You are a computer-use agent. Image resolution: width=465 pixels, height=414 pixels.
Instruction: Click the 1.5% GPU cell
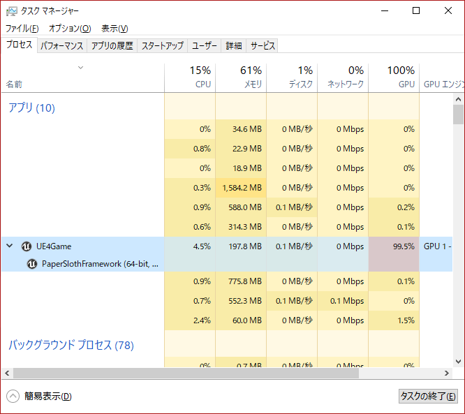click(x=394, y=320)
